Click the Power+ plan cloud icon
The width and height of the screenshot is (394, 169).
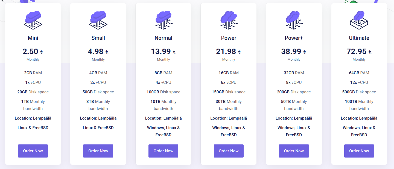[x=294, y=20]
